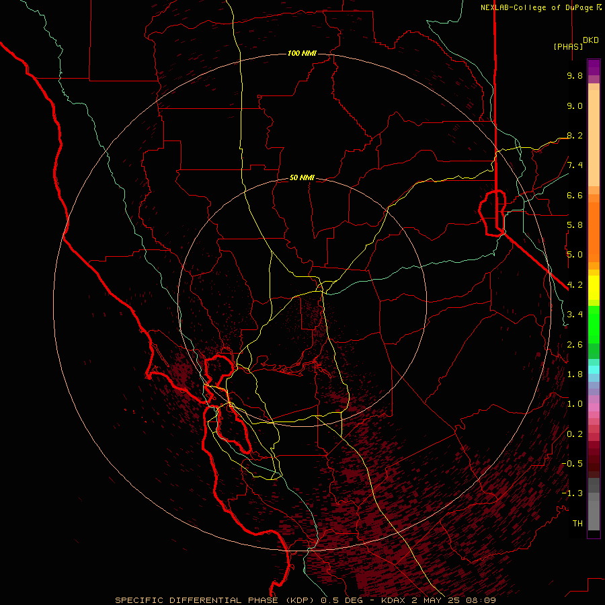This screenshot has height=605, width=605.
Task: Click the 1.0 value on the color scale
Action: pyautogui.click(x=575, y=404)
